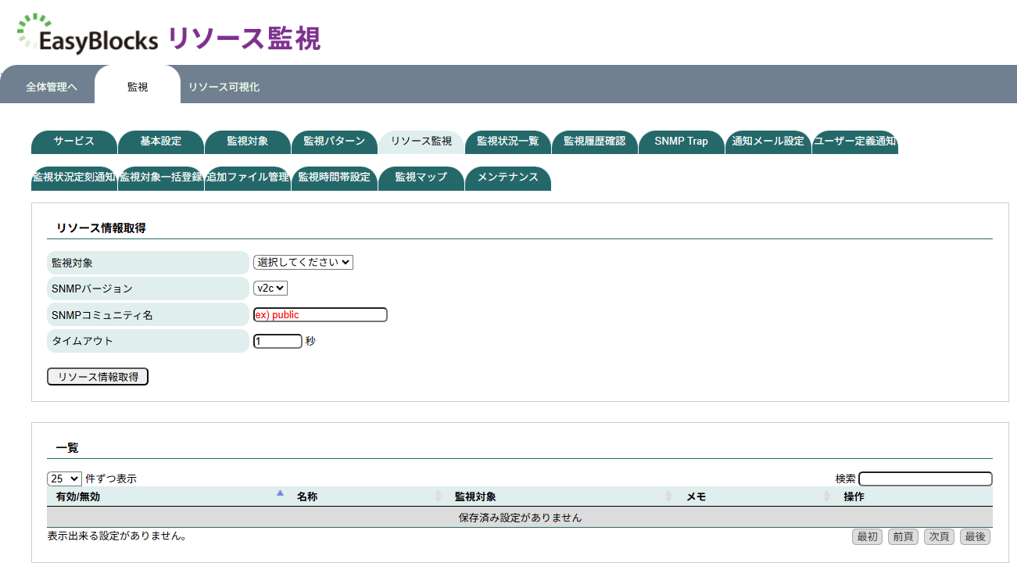Open the 監視対象 selection dropdown
The width and height of the screenshot is (1017, 570).
click(303, 263)
